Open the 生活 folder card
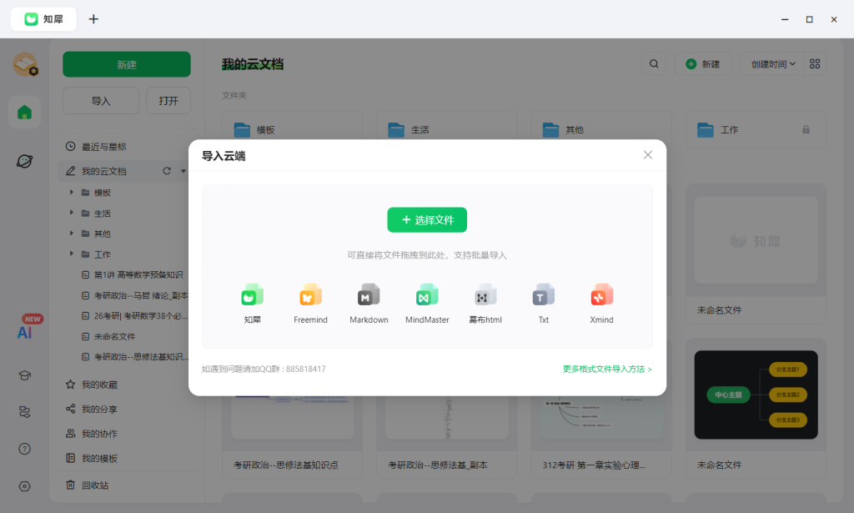The image size is (854, 513). 447,129
